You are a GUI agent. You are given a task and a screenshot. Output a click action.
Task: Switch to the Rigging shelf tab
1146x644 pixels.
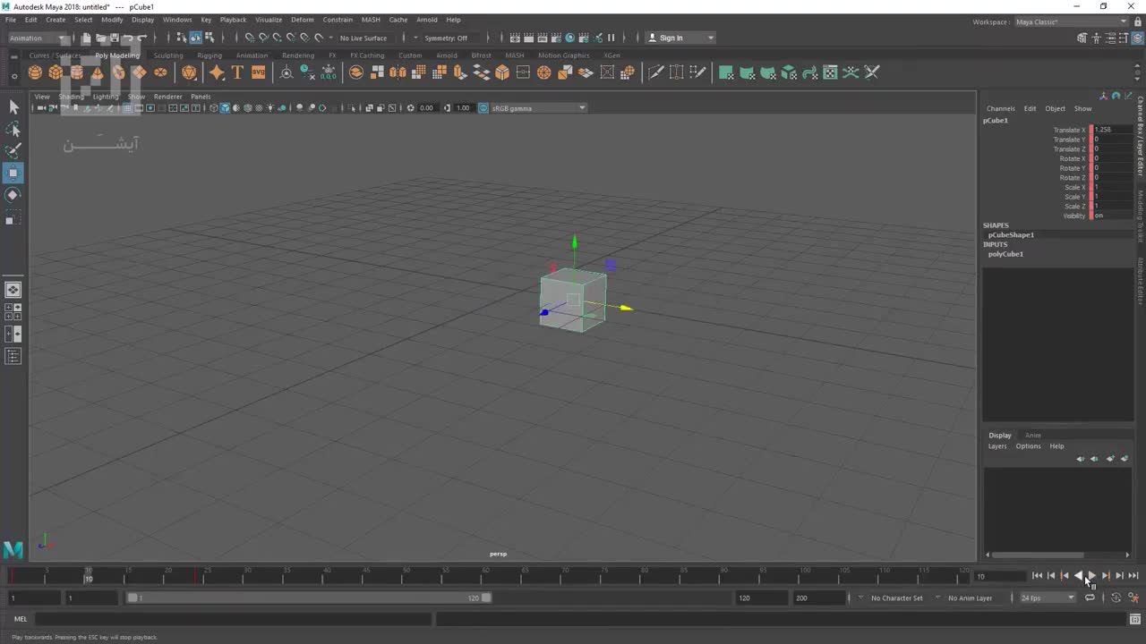[x=210, y=55]
